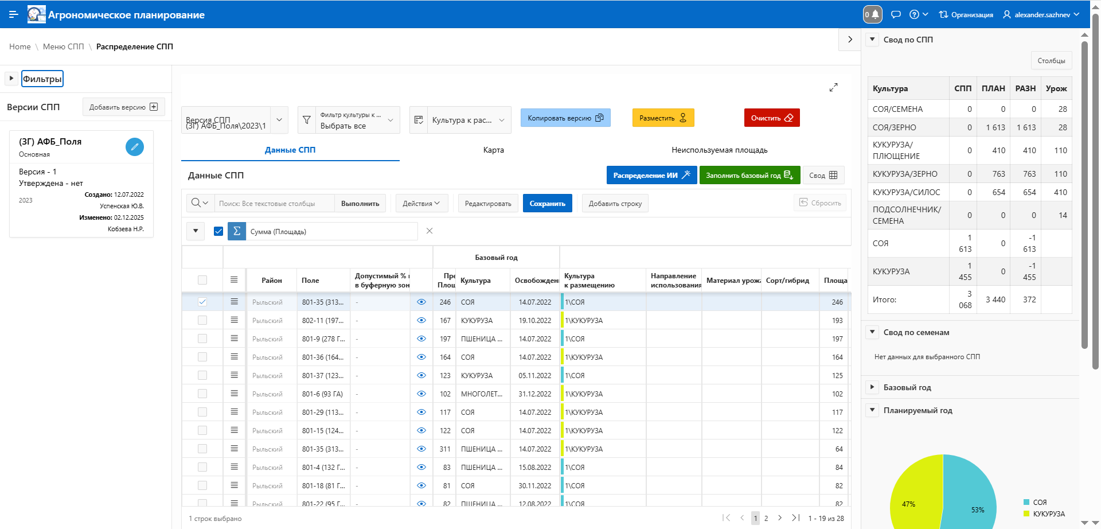Open row menu for field 802-11
Image resolution: width=1101 pixels, height=529 pixels.
coord(234,320)
